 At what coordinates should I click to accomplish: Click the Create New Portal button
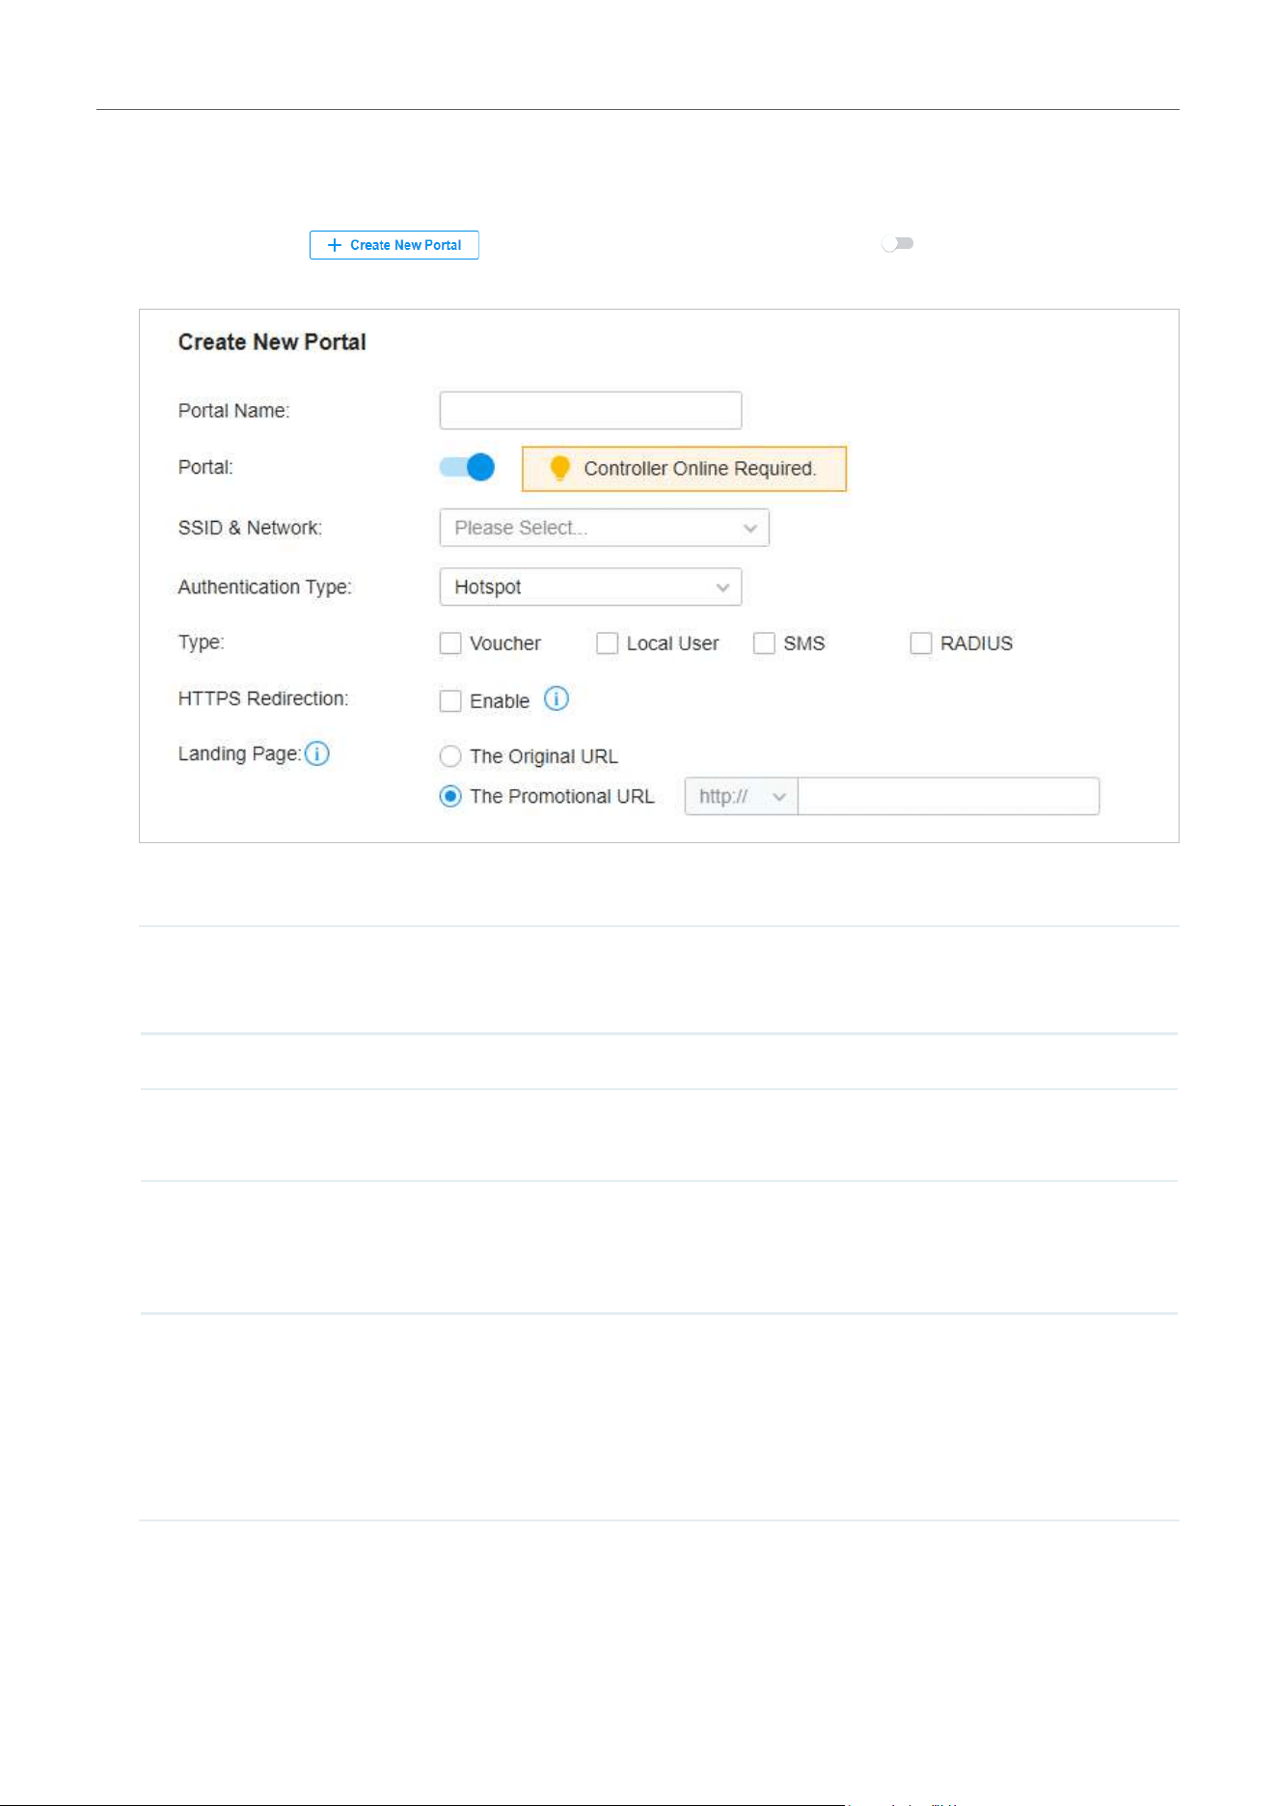394,245
